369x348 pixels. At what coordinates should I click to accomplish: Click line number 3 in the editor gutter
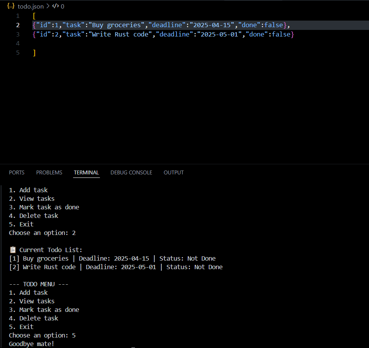[17, 34]
